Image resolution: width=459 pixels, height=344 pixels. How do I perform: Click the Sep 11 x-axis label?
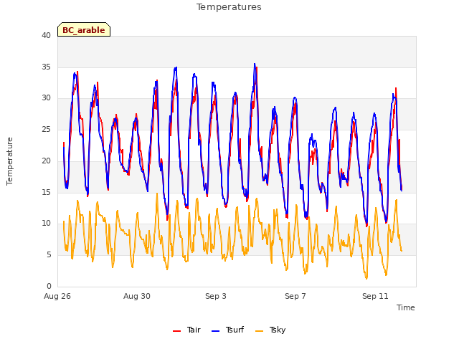click(375, 296)
